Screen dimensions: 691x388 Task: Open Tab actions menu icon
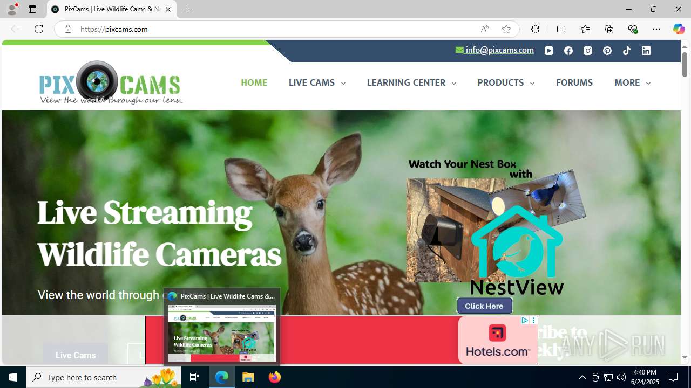(x=32, y=9)
